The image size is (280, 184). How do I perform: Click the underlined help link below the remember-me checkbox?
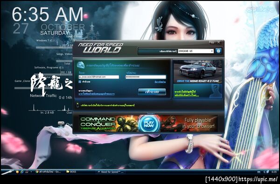coord(97,94)
